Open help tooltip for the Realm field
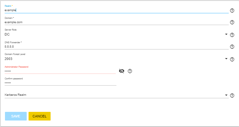This screenshot has height=127, width=239. 232,11
